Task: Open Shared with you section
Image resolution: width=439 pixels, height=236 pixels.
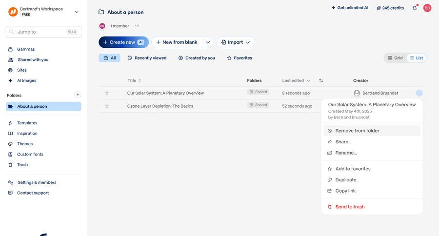Action: [33, 59]
